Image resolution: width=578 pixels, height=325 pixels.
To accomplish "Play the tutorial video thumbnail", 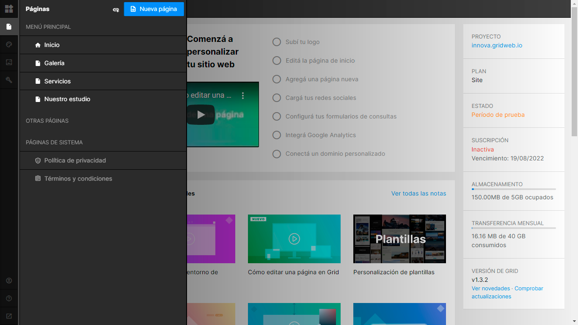I will pos(201,114).
